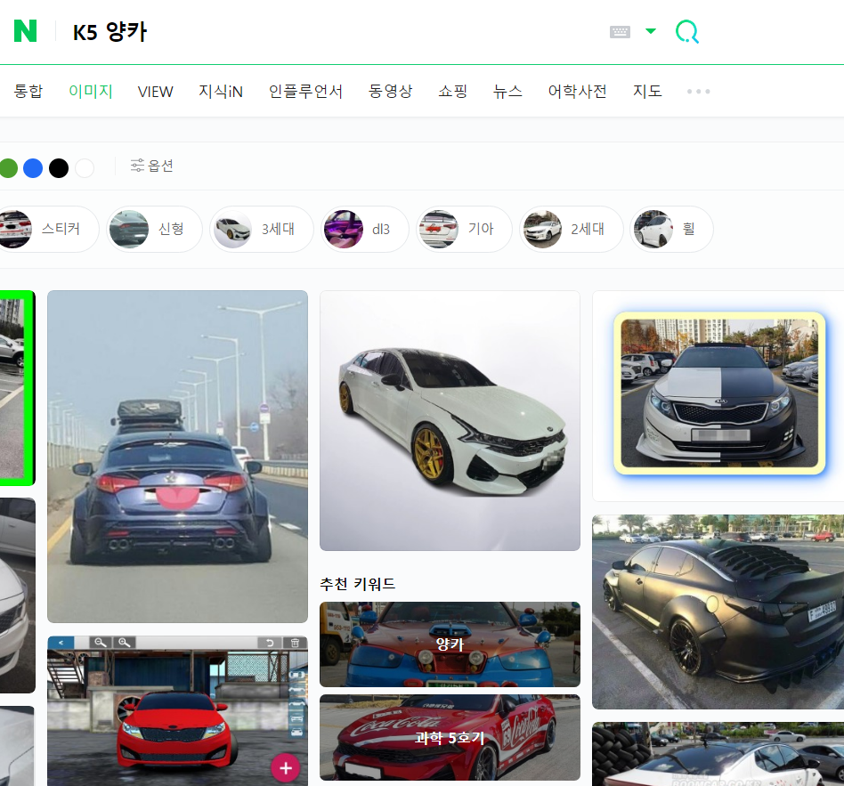This screenshot has height=786, width=844.
Task: Switch to the 뉴스 tab
Action: click(x=507, y=91)
